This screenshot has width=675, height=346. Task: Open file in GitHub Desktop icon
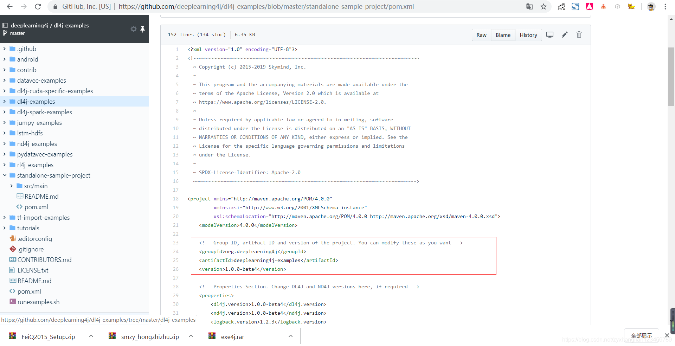pos(550,35)
